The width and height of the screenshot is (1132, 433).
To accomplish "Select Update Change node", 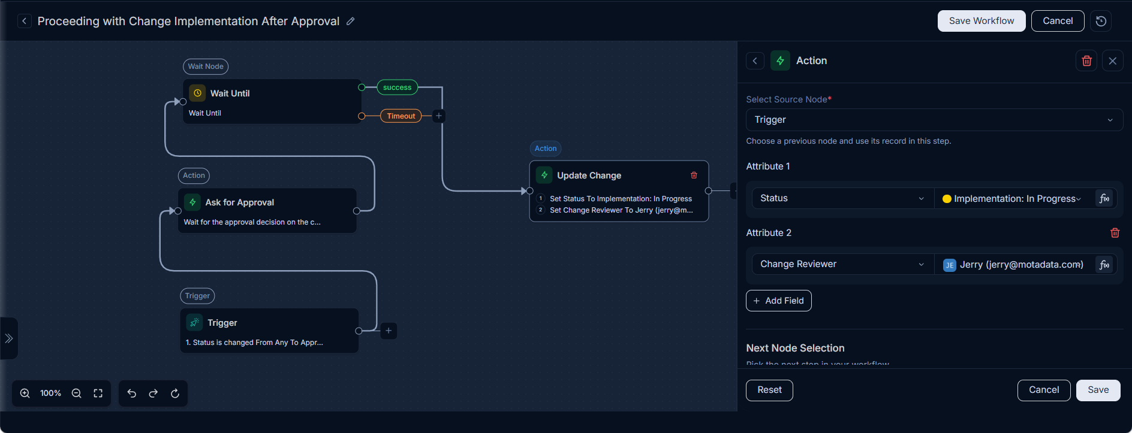I will click(x=619, y=191).
